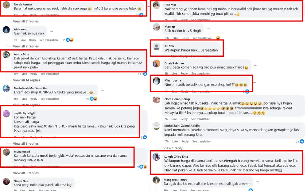Click the like reaction icon on Mohd Zaini's comment

pos(302,142)
